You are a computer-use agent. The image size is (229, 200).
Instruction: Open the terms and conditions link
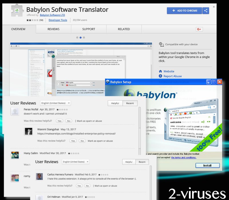click(x=184, y=157)
